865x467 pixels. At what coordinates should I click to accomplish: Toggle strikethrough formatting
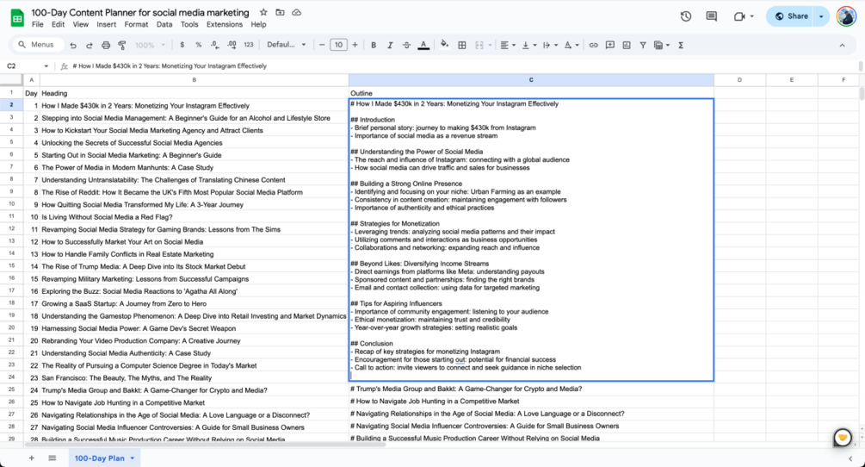tap(406, 46)
